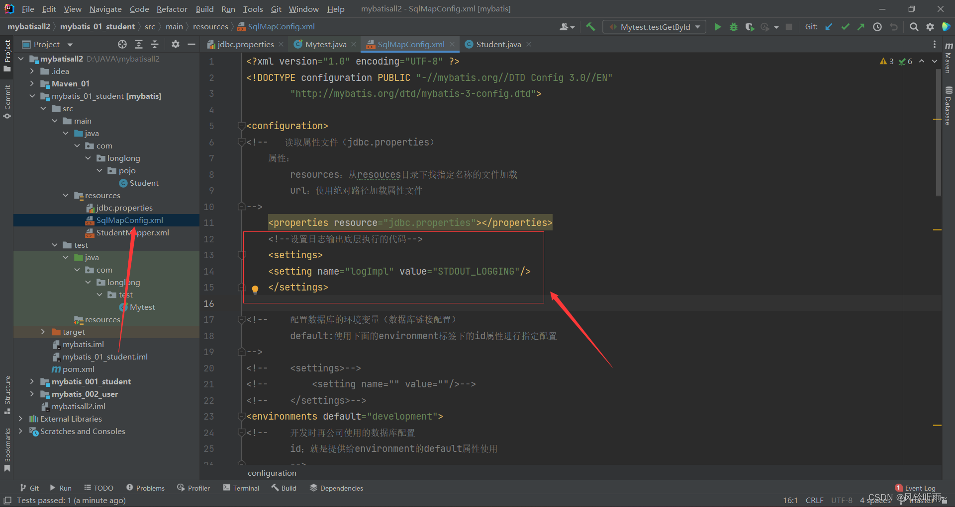Show Git history clock icon
Viewport: 955px width, 507px height.
(877, 27)
